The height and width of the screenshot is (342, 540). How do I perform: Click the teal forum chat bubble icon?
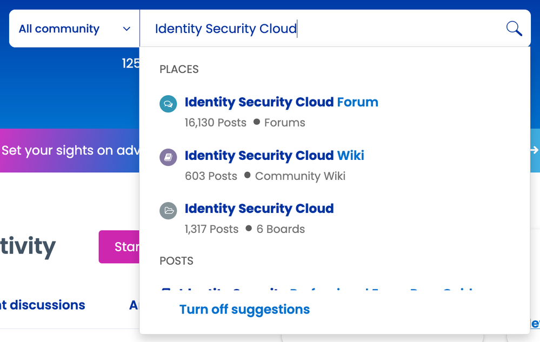[x=168, y=104]
